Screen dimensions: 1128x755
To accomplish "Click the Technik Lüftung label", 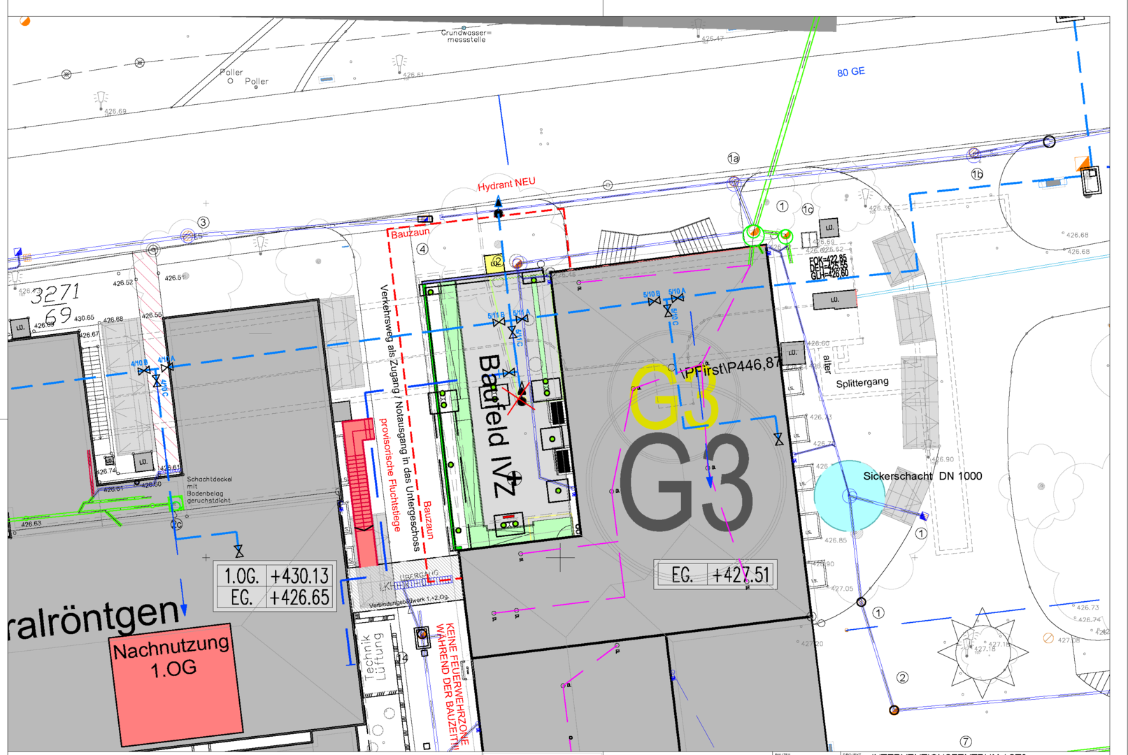I will click(374, 657).
